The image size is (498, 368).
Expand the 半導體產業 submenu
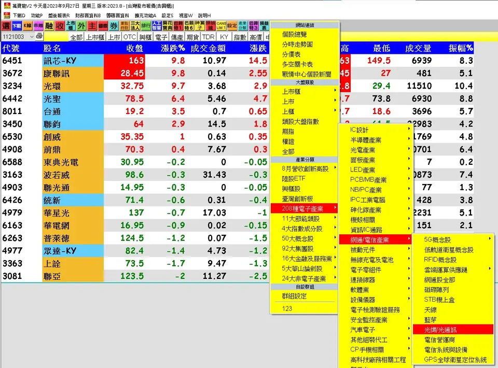(x=376, y=140)
